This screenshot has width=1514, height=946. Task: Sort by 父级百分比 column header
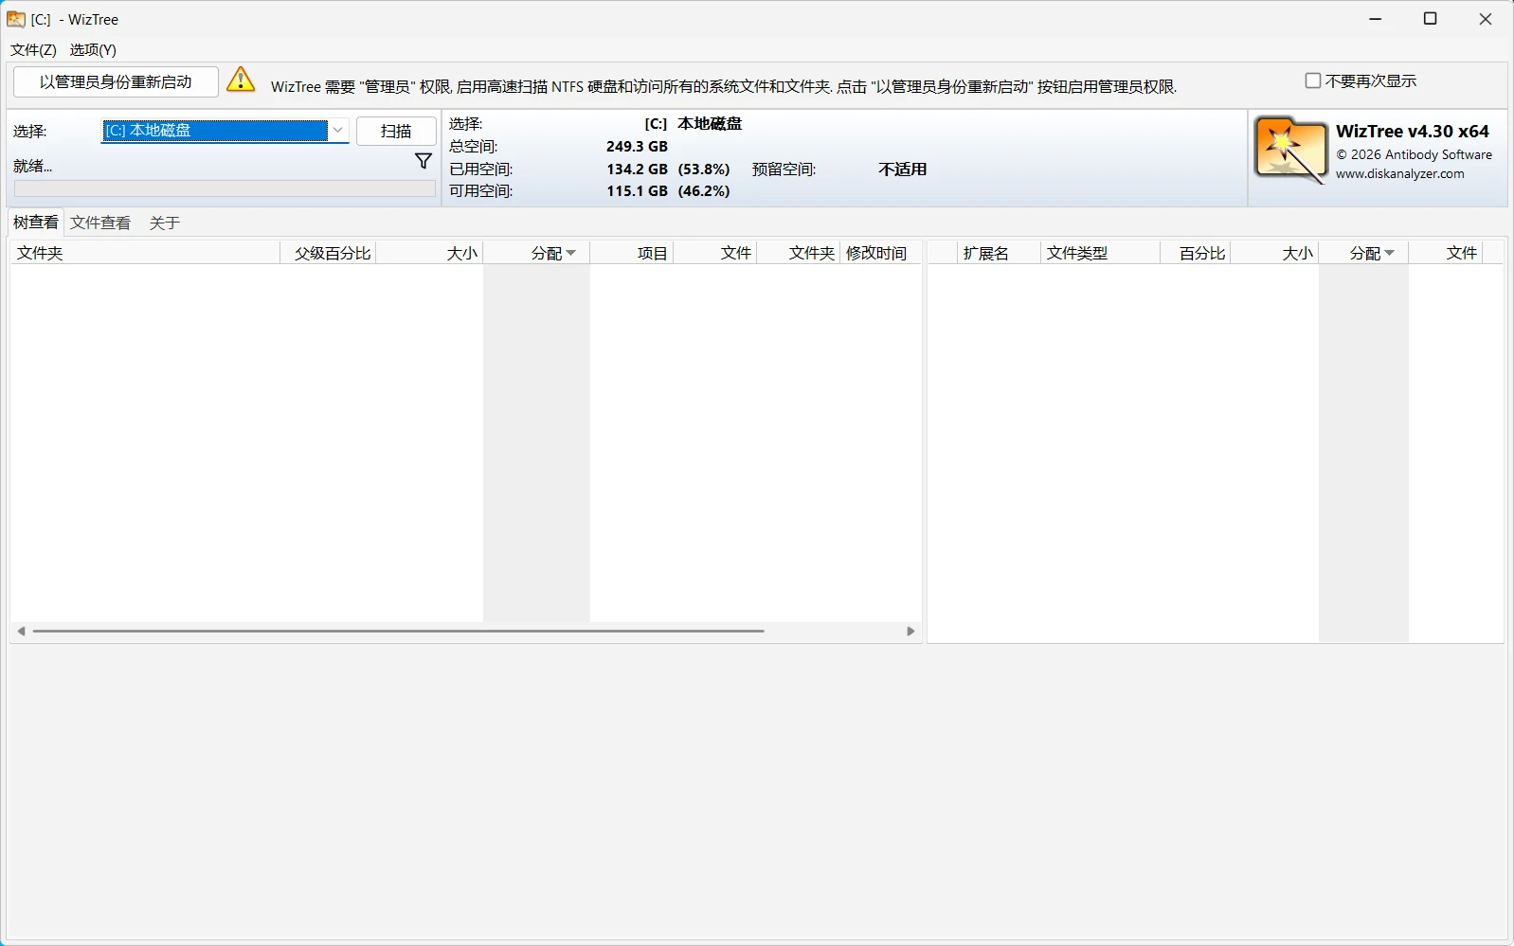click(x=328, y=253)
